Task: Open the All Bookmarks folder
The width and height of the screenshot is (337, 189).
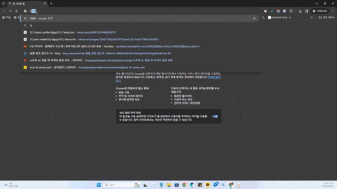Action: click(327, 18)
